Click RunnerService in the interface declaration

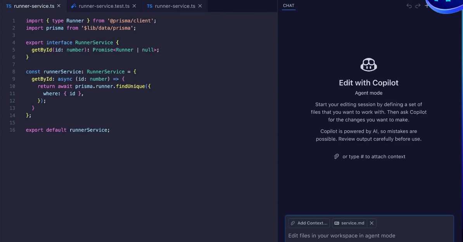(94, 43)
